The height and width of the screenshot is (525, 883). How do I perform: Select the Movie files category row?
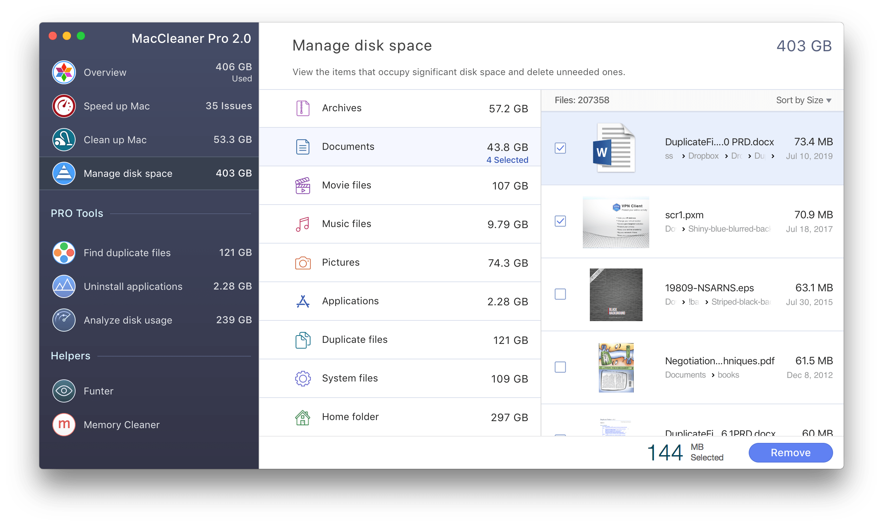click(400, 186)
